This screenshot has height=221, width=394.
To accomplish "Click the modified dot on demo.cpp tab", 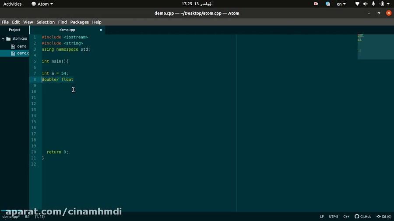I will [101, 30].
